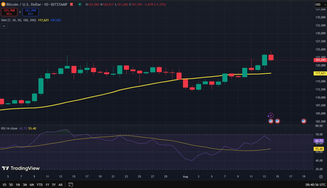Click the yellow 53.40 RSI axis label
This screenshot has height=188, width=327.
click(319, 149)
